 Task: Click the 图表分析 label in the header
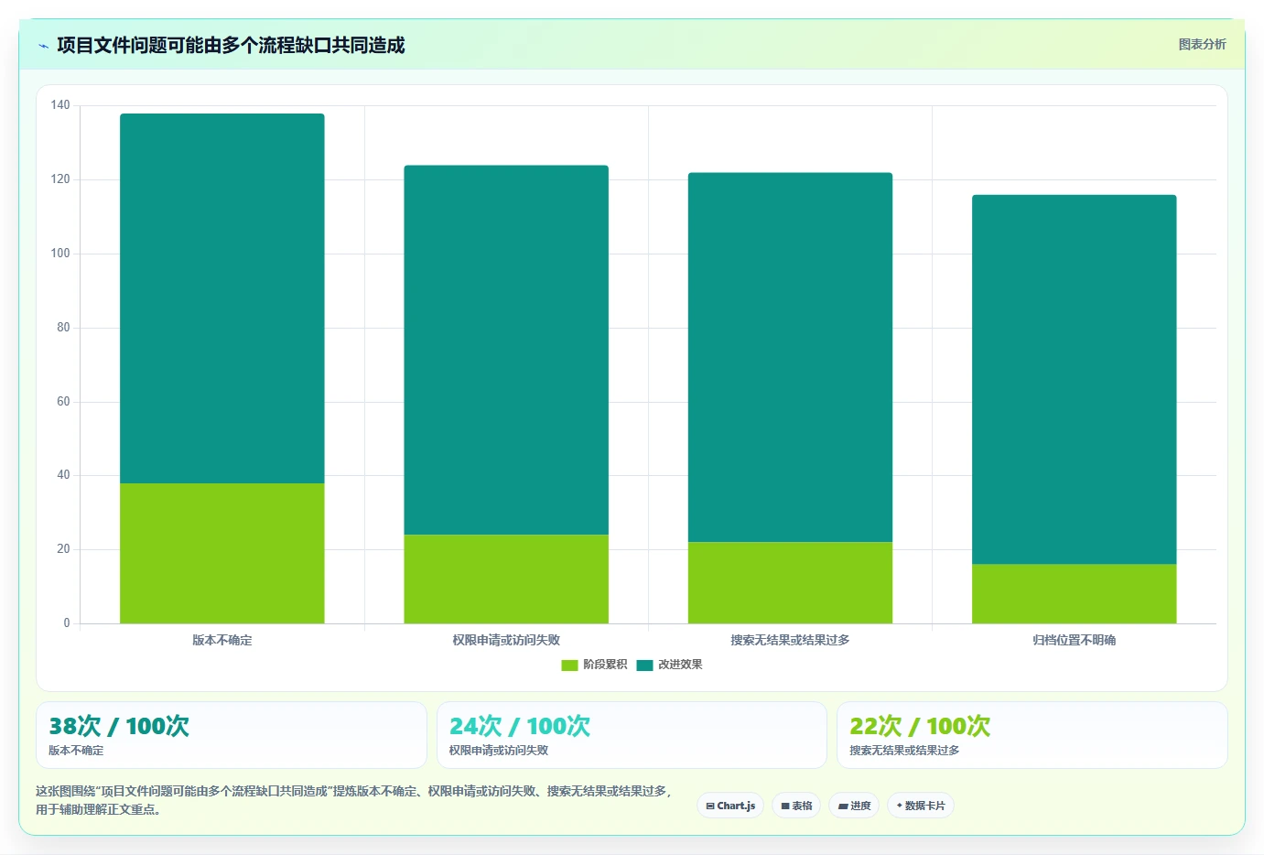tap(1202, 44)
